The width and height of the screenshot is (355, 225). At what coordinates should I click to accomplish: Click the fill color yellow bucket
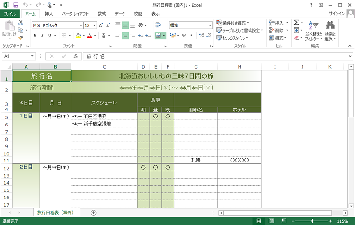pos(78,36)
